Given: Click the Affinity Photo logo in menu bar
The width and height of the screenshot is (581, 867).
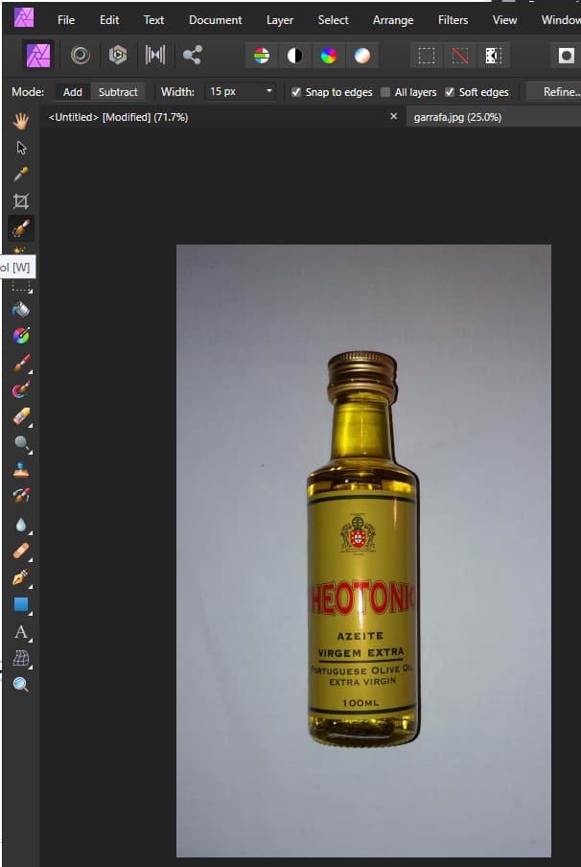Looking at the screenshot, I should [24, 17].
